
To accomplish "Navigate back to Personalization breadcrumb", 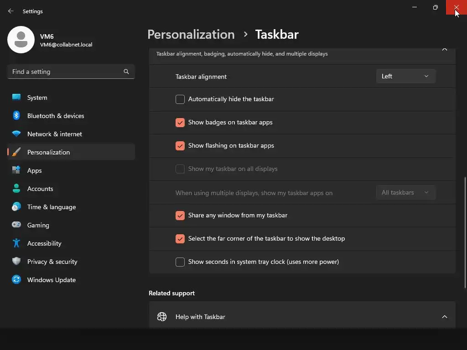I will 191,34.
